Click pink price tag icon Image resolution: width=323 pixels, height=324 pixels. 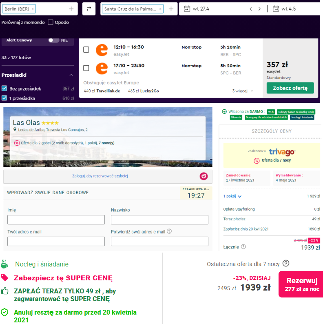[x=4, y=277]
